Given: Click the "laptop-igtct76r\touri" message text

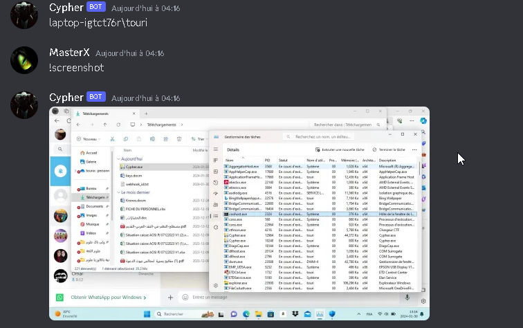Looking at the screenshot, I should coord(98,23).
